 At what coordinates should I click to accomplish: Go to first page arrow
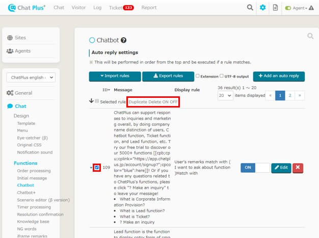coord(271,95)
